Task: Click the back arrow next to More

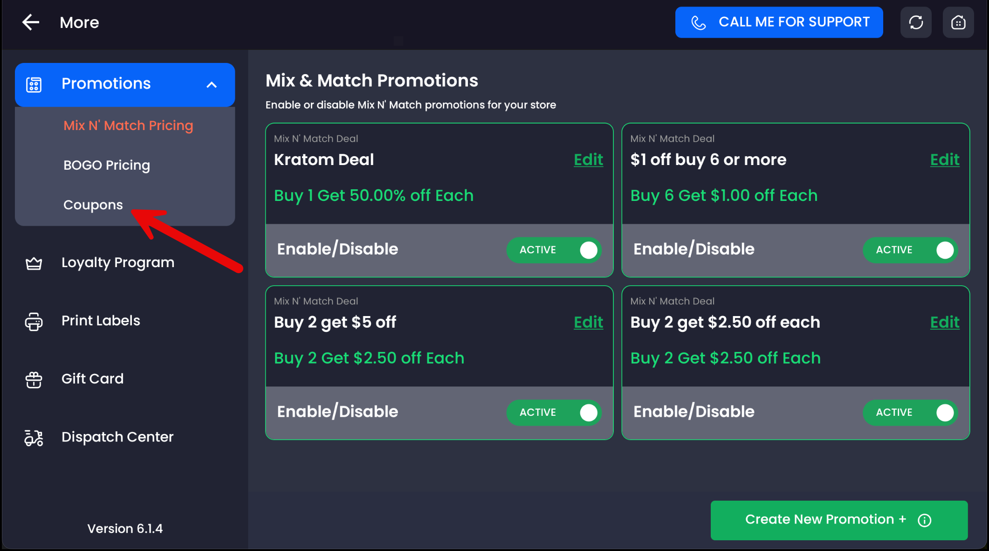Action: pos(30,22)
